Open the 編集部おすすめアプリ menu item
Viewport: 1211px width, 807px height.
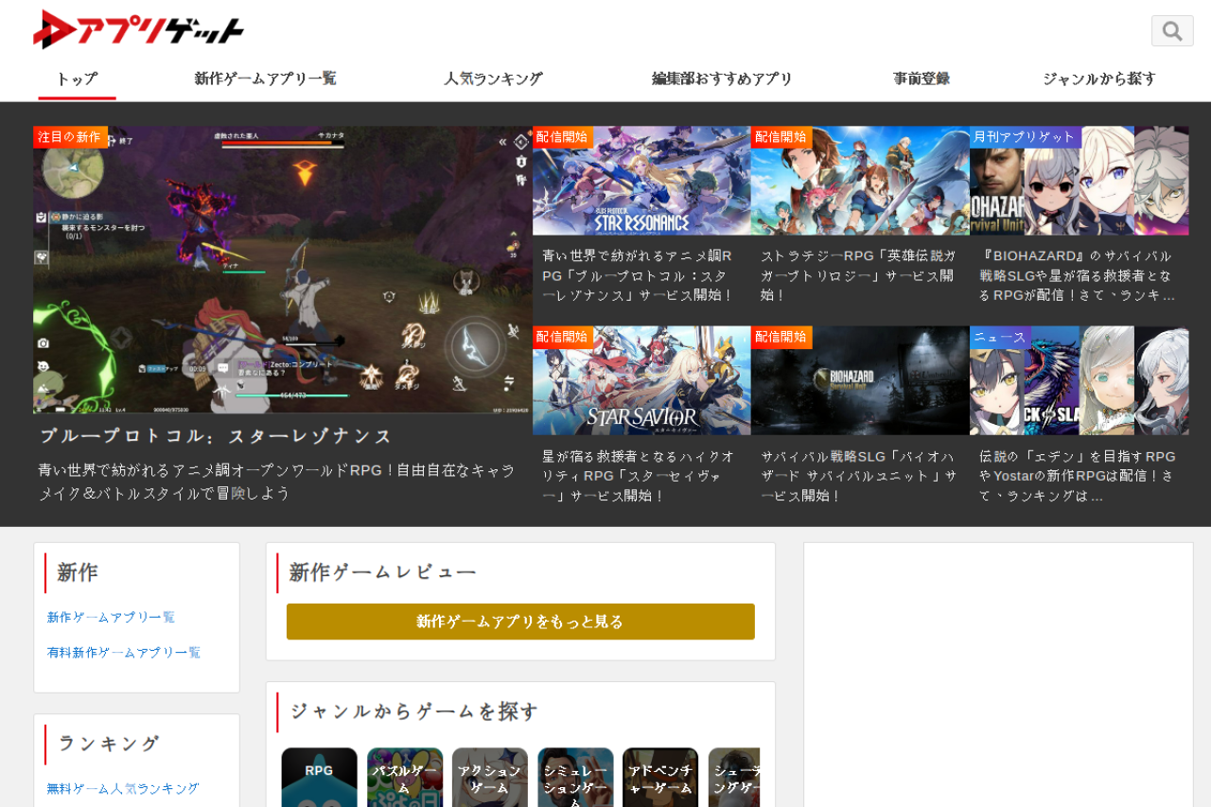722,79
